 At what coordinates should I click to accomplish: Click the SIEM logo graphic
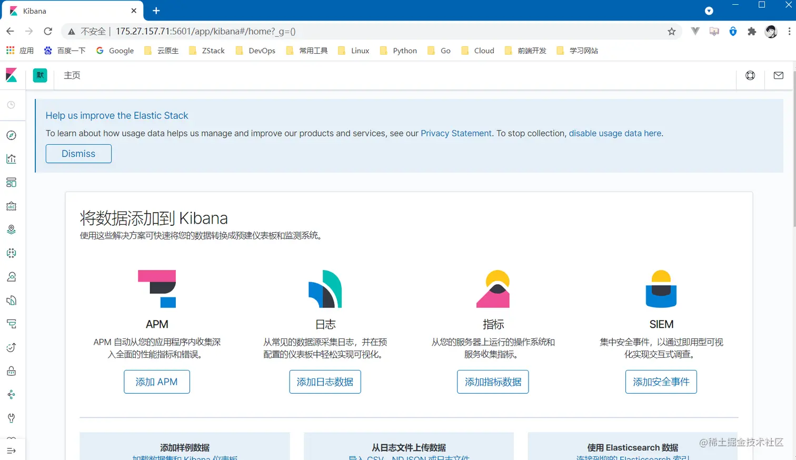661,288
